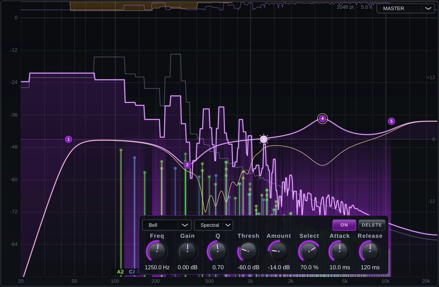The image size is (439, 287).
Task: Click the +12 gain scale label
Action: pyautogui.click(x=431, y=77)
